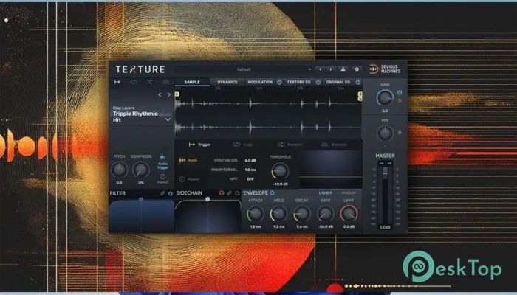Click the Filter link icon
The image size is (517, 295).
(x=162, y=193)
